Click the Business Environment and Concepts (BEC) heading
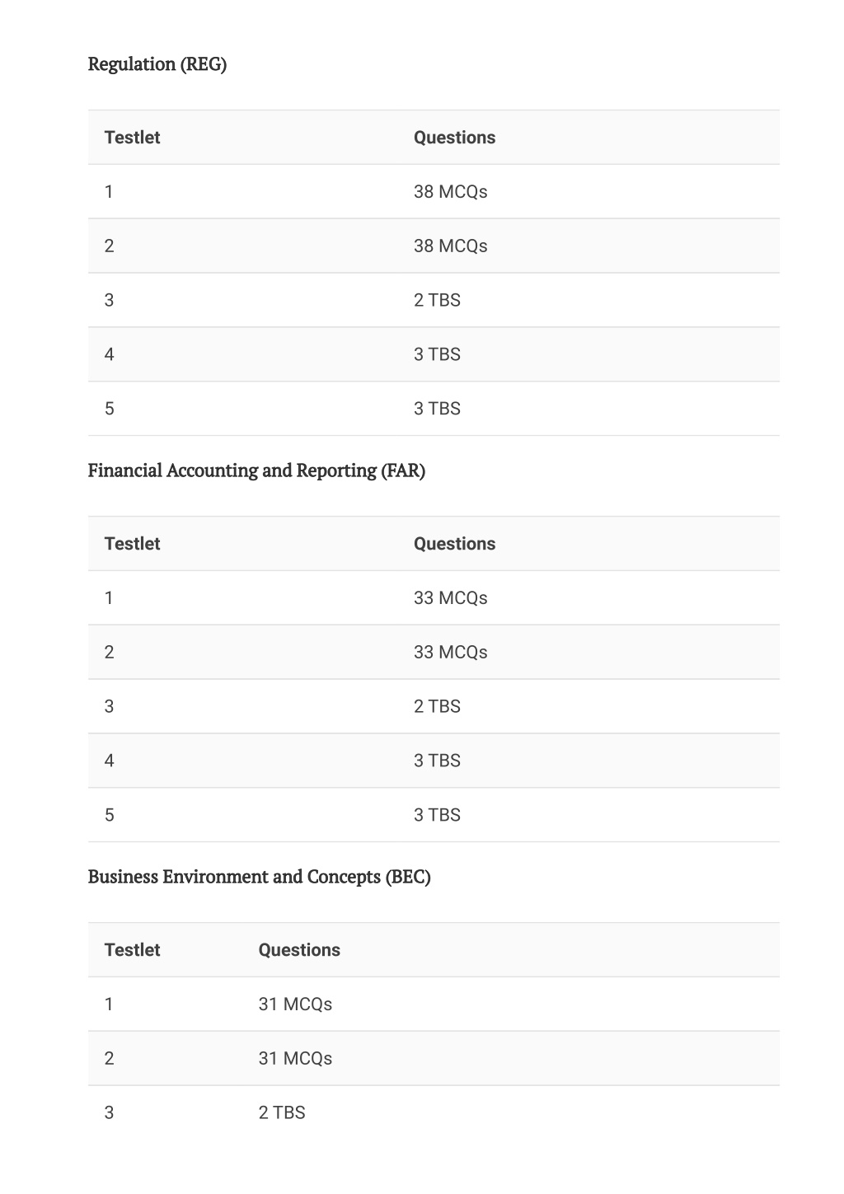The width and height of the screenshot is (844, 1194). [260, 877]
